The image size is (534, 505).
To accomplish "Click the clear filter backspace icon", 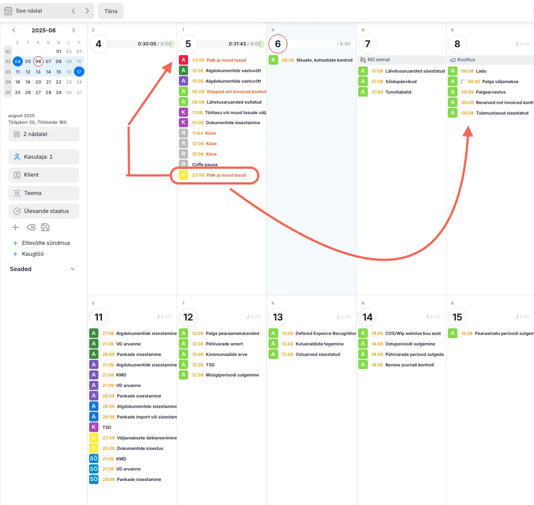I will [31, 227].
